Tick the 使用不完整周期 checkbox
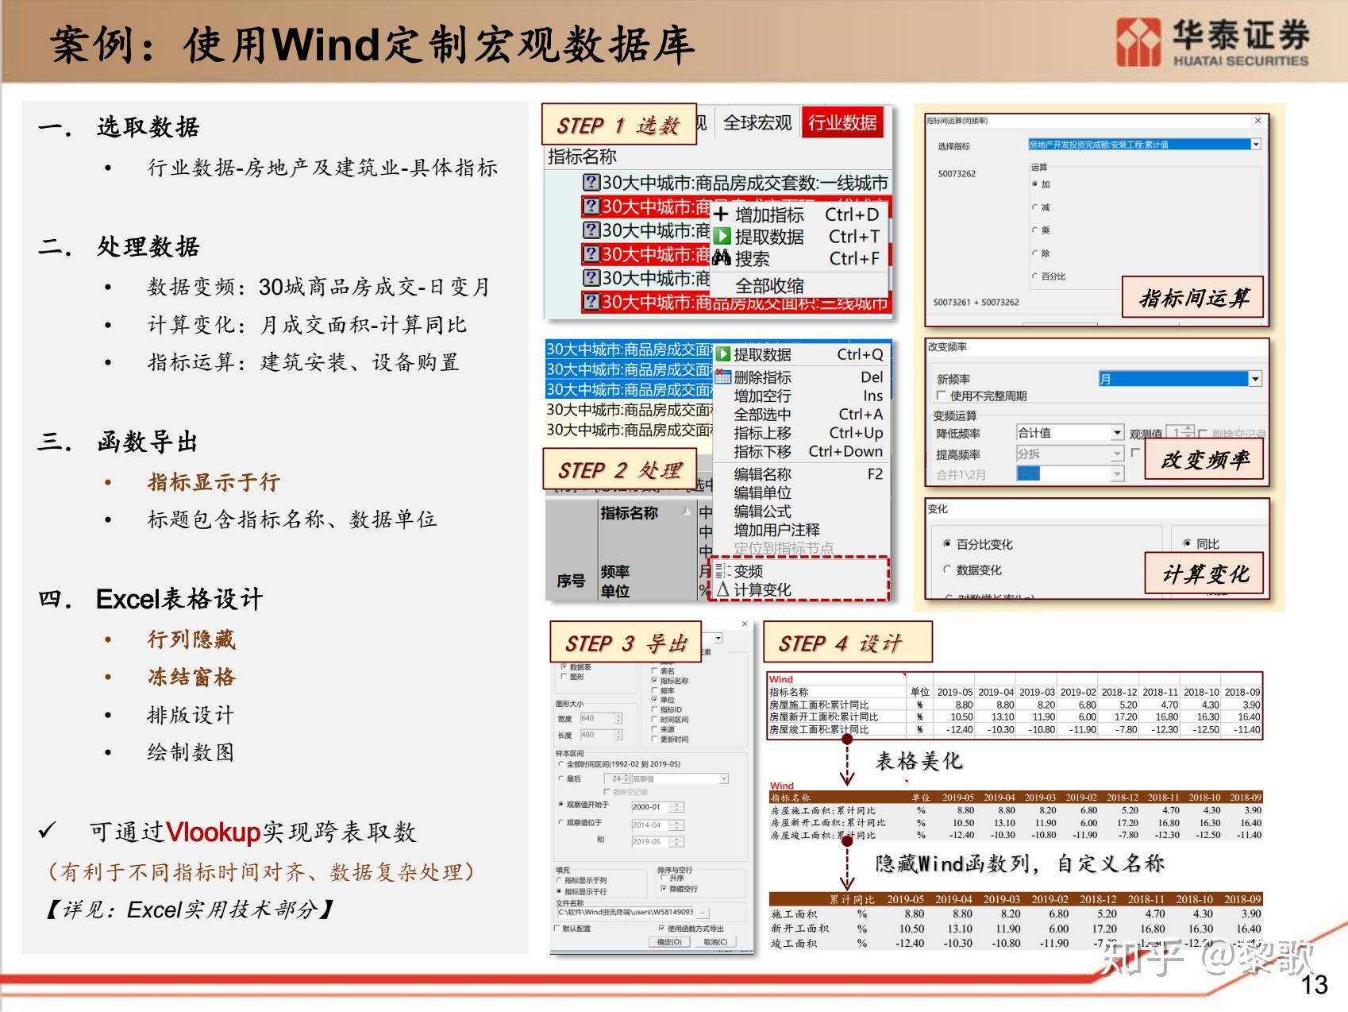This screenshot has width=1348, height=1012. click(941, 395)
